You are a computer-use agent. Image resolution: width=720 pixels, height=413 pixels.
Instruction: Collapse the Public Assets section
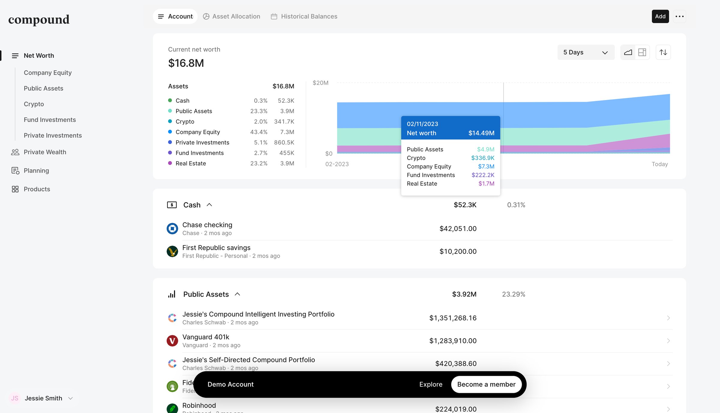click(237, 294)
